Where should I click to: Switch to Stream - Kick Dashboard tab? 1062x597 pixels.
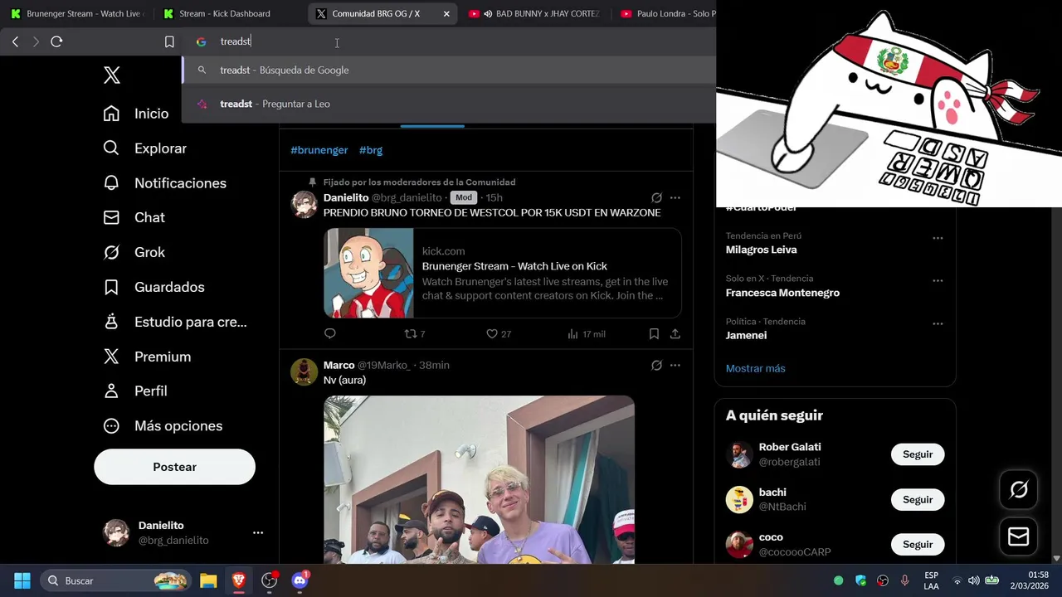(230, 13)
